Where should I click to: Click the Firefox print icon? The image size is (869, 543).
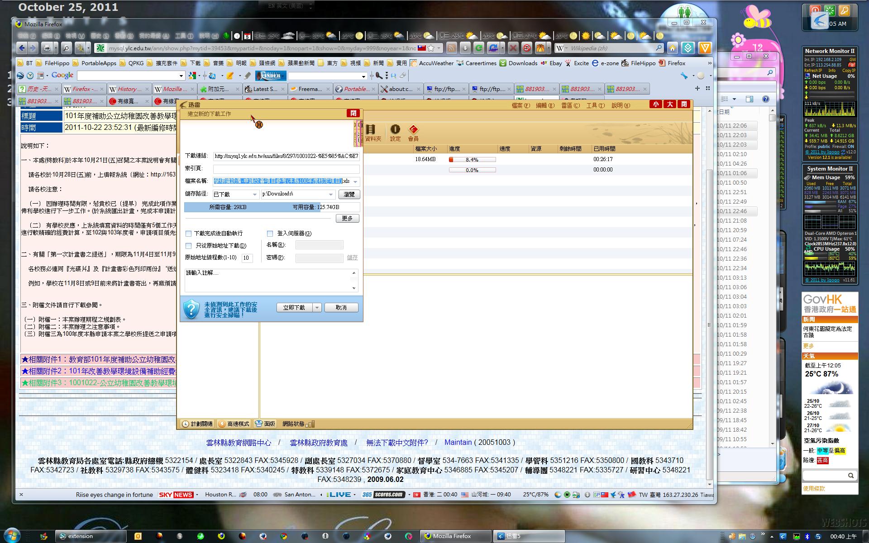tap(47, 48)
